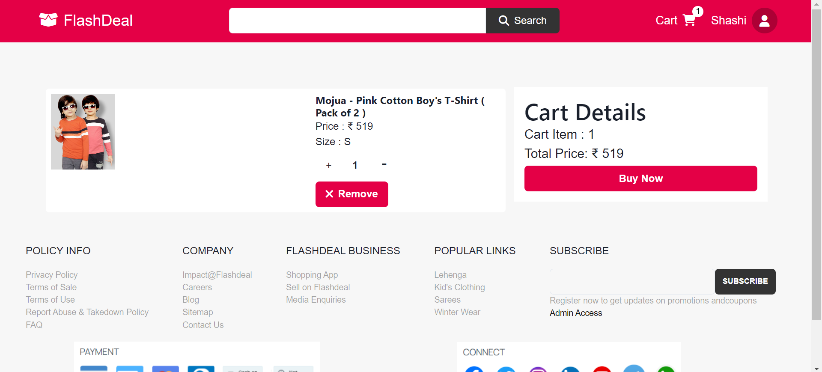Image resolution: width=822 pixels, height=372 pixels.
Task: Decrease quantity with the minus button
Action: 384,164
